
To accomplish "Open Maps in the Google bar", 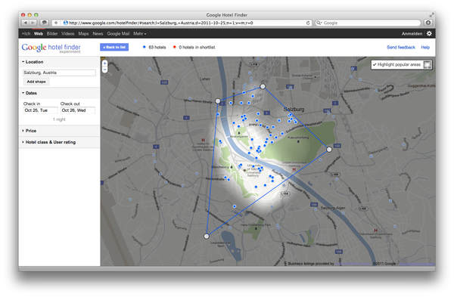I will (83, 33).
